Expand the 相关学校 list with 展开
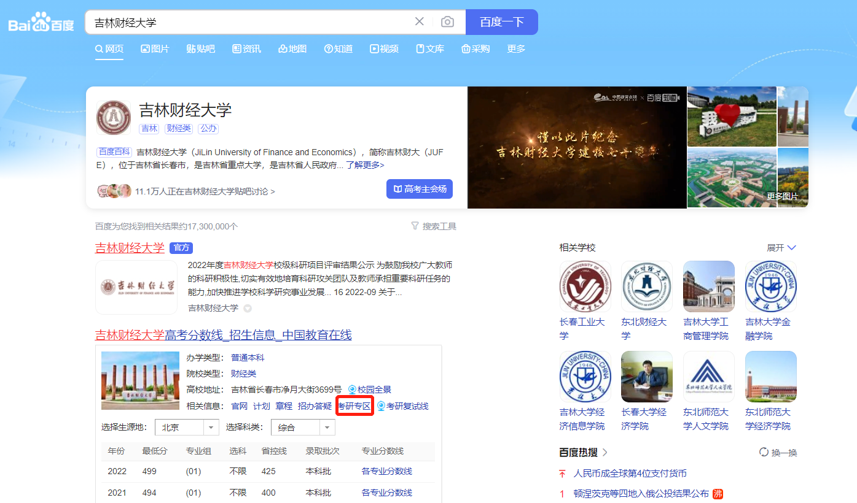This screenshot has width=857, height=503. pos(781,248)
